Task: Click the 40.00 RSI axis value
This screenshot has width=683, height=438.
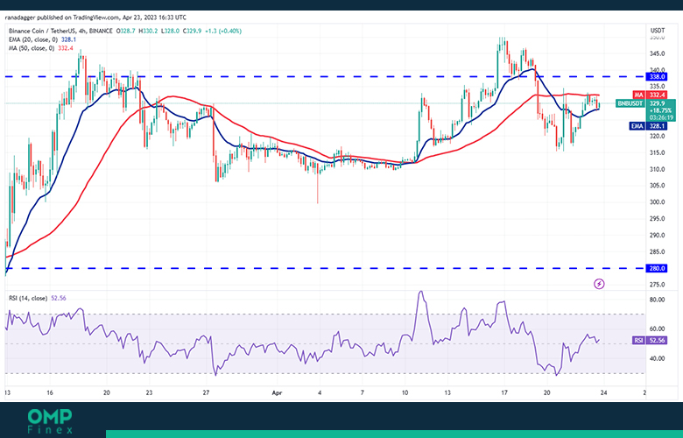Action: point(658,358)
